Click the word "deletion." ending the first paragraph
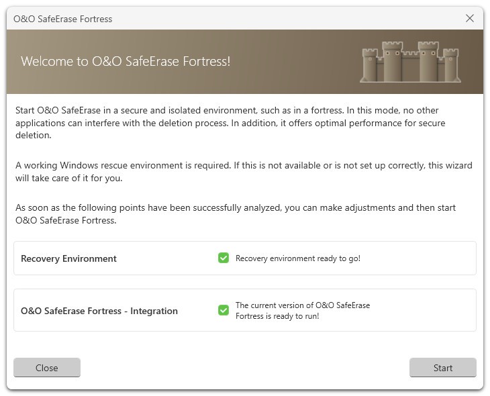This screenshot has height=396, width=490. pos(34,136)
